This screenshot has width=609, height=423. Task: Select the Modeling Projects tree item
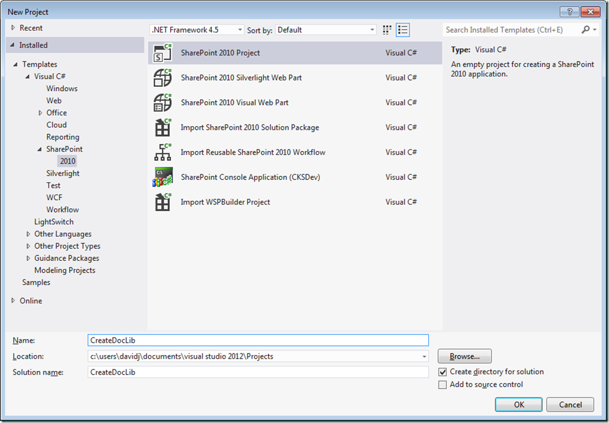[65, 270]
